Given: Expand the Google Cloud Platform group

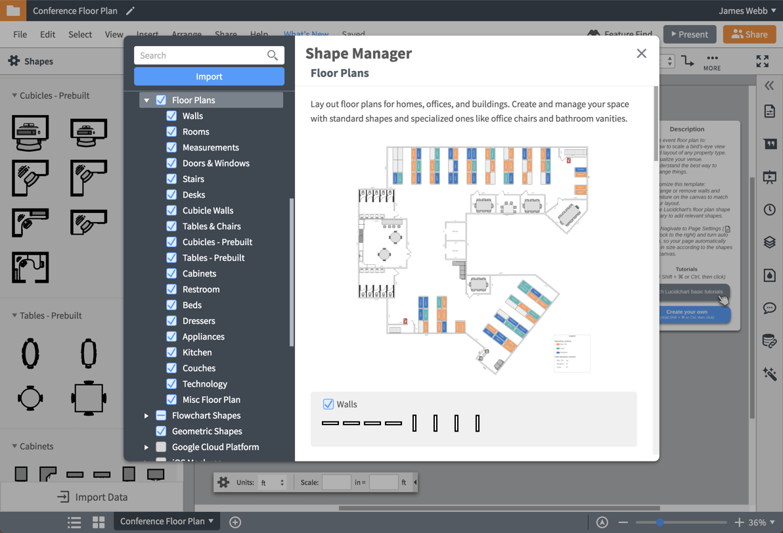Looking at the screenshot, I should click(x=146, y=447).
